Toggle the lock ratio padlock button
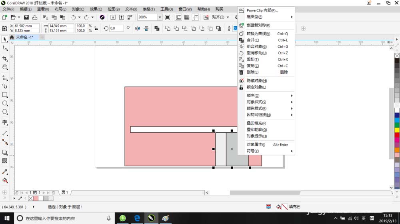 (96, 28)
